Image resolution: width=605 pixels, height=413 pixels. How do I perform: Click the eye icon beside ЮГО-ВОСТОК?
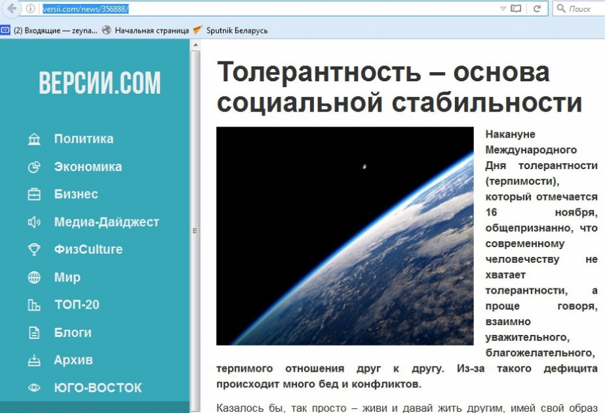(x=34, y=387)
